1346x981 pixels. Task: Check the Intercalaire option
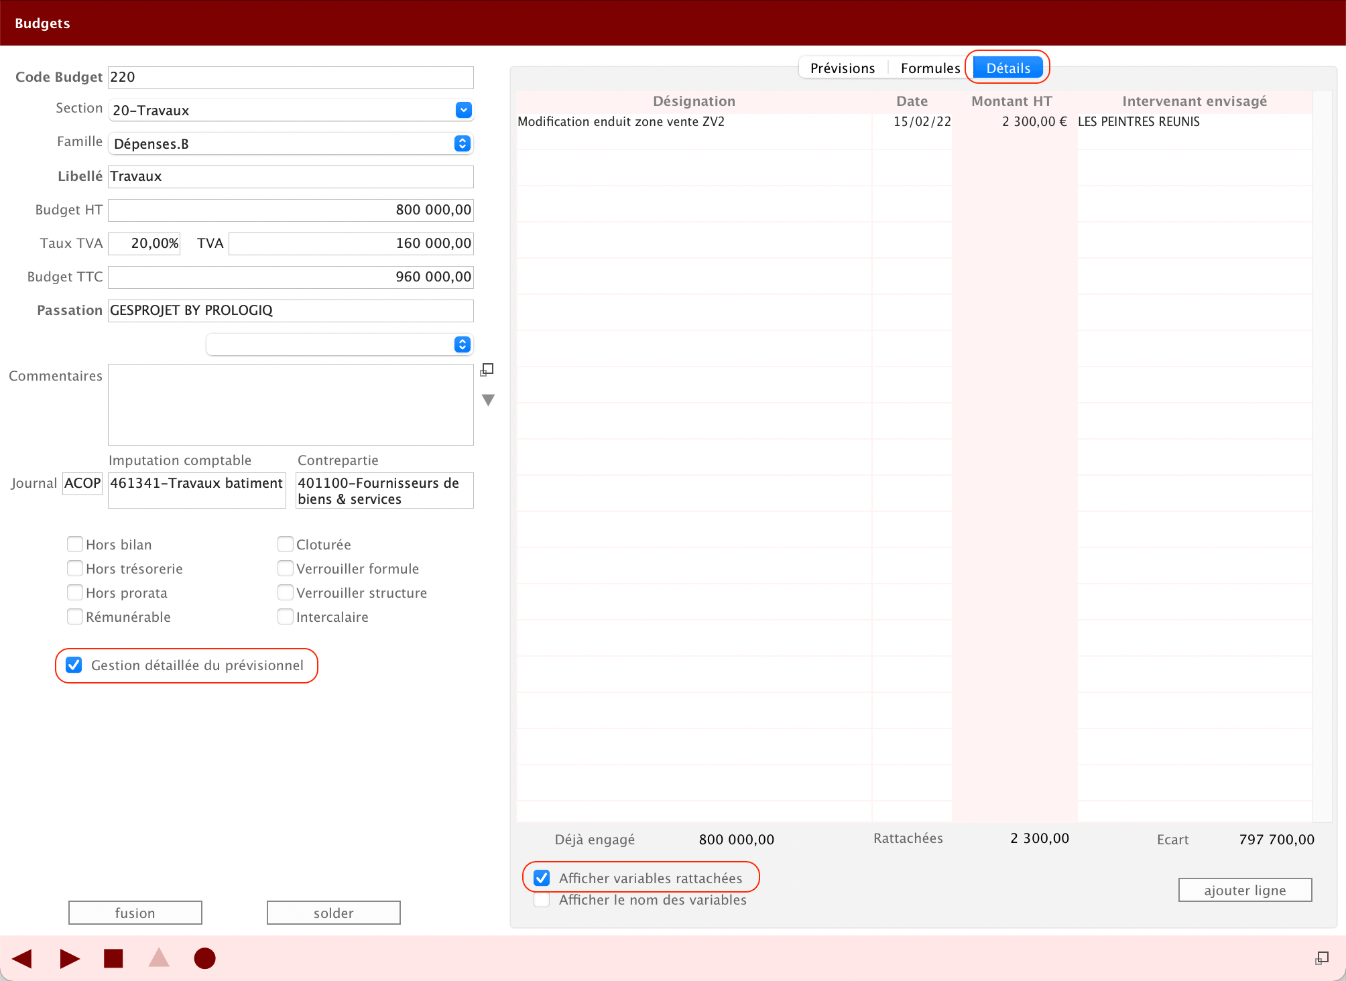coord(286,616)
